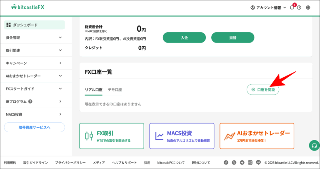
Task: Open the AIおまかせトレーダー card
Action: pos(257,136)
